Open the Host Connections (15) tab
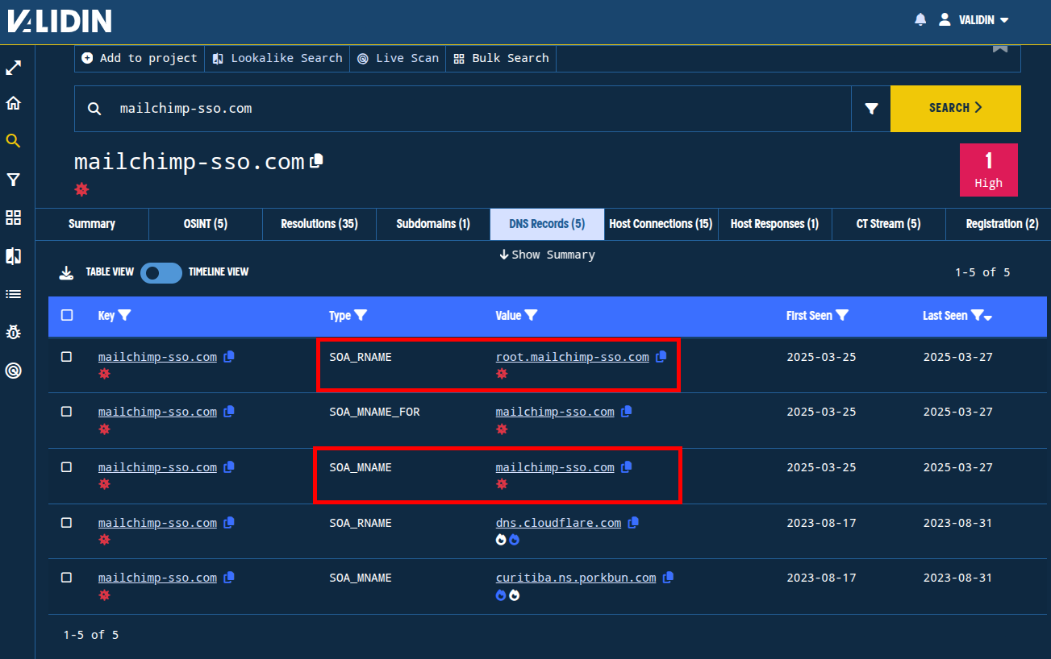Screen dimensions: 1051x659 [x=661, y=224]
